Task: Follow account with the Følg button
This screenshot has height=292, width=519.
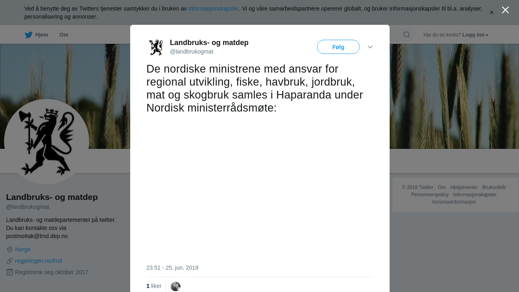Action: pyautogui.click(x=338, y=47)
